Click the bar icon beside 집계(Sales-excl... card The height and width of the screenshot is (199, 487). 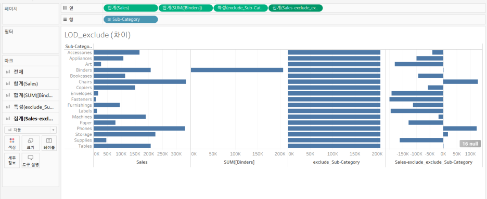tap(8, 119)
